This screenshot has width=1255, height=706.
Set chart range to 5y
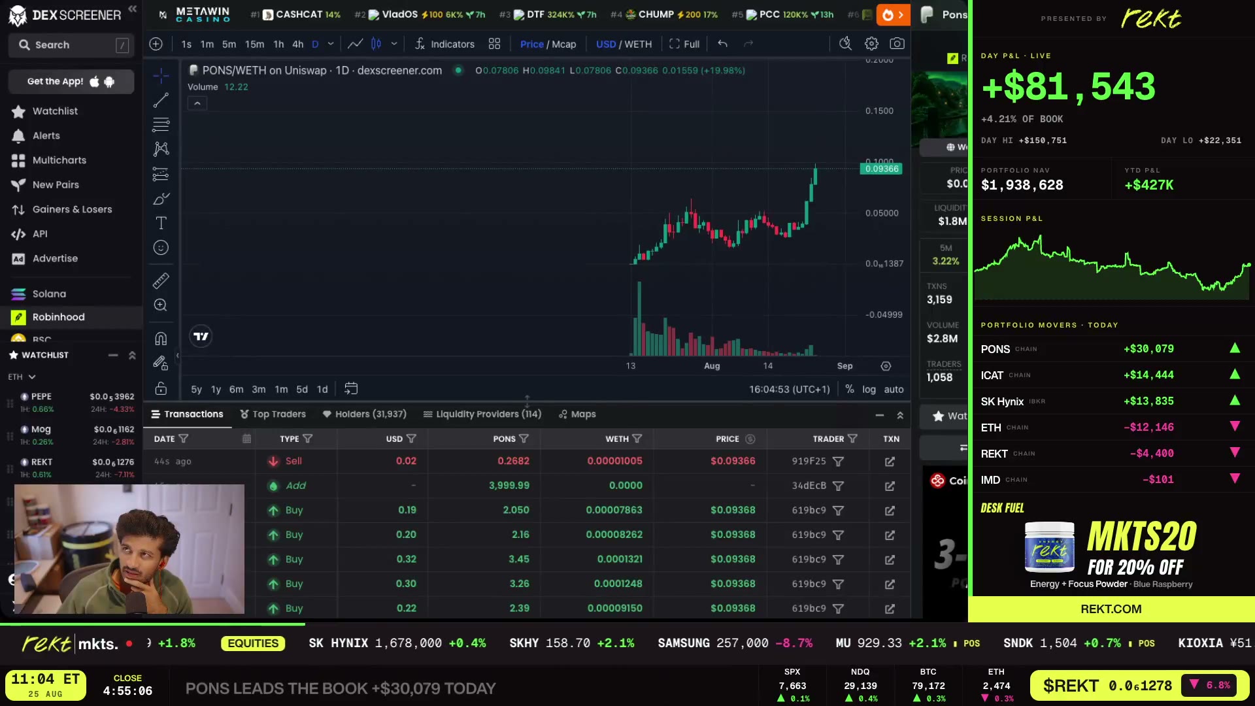(196, 389)
